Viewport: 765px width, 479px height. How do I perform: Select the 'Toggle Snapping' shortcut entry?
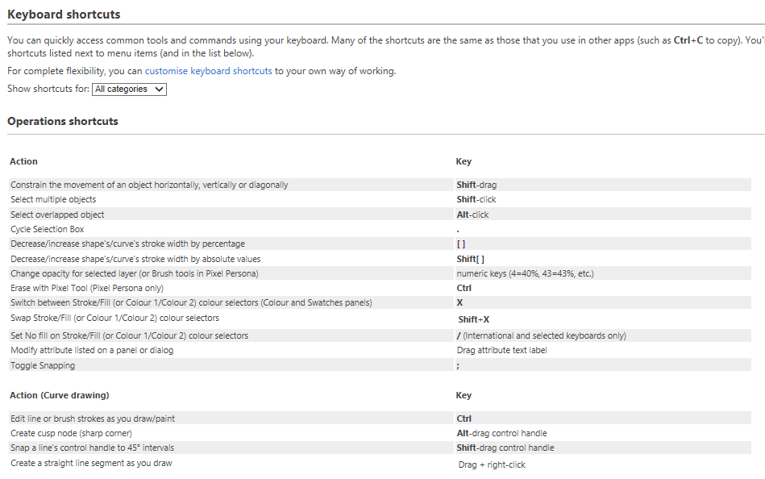[43, 364]
